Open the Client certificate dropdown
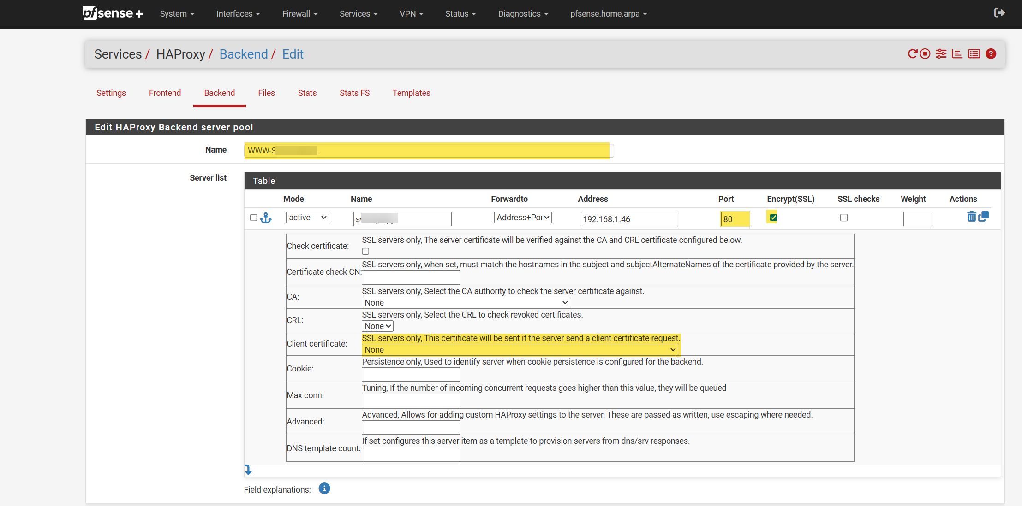This screenshot has height=506, width=1022. point(520,350)
